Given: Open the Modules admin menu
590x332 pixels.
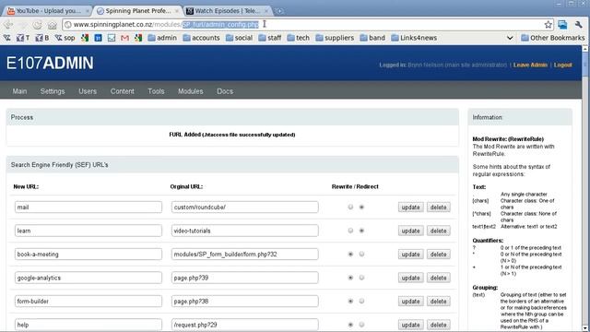Looking at the screenshot, I should pos(191,91).
